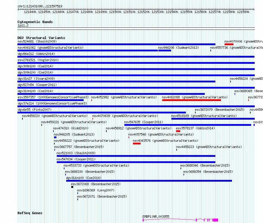Image resolution: width=263 pixels, height=223 pixels.
Task: Select esv3587357 1000GenomesConsortiumPhase3 label
Action: [x=53, y=97]
